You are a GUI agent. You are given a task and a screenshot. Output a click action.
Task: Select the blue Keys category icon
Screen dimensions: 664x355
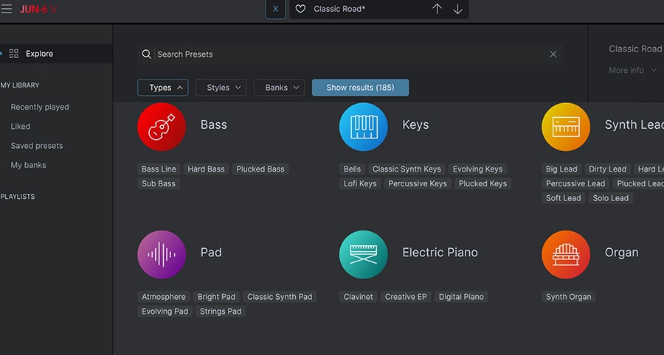363,127
